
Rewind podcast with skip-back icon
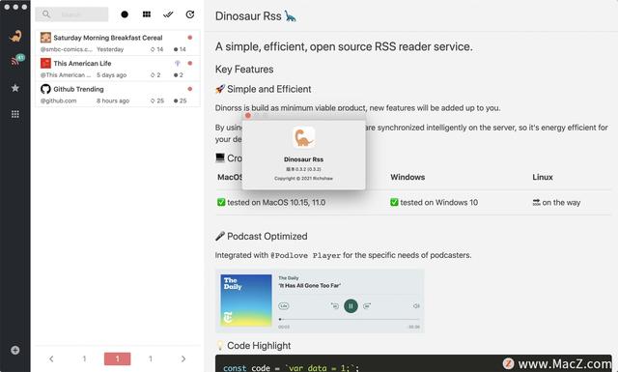(x=335, y=305)
